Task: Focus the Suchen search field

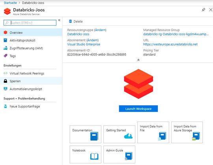Action: point(30,22)
